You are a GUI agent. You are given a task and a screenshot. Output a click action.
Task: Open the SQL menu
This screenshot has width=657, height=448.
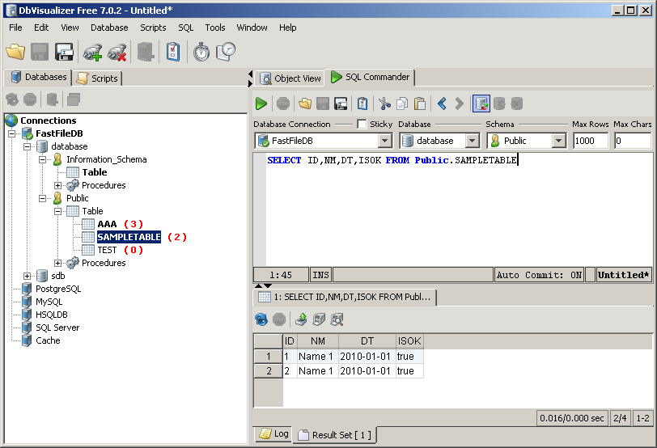tap(185, 27)
